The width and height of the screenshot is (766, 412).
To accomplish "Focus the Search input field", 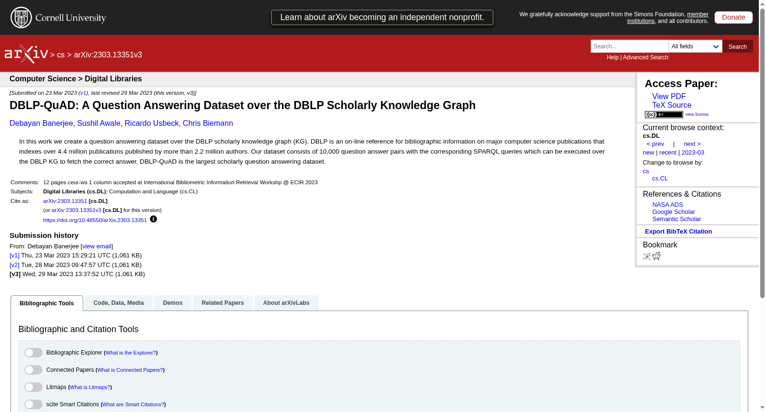I will [630, 46].
